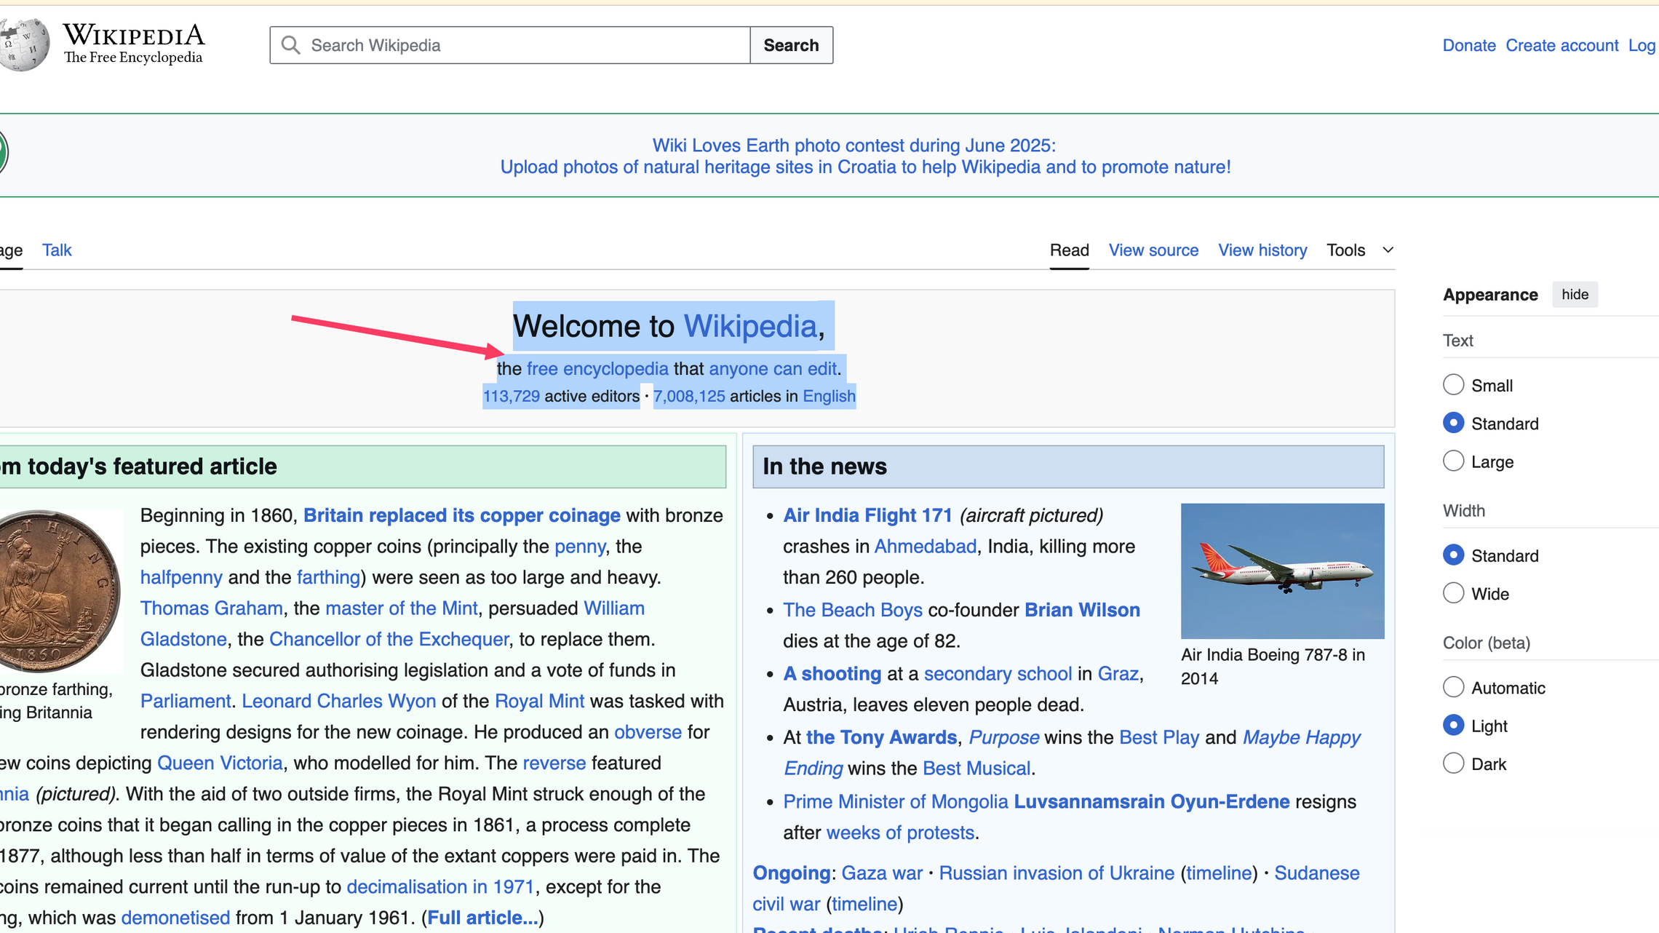1659x933 pixels.
Task: Select Small text size
Action: click(1453, 385)
